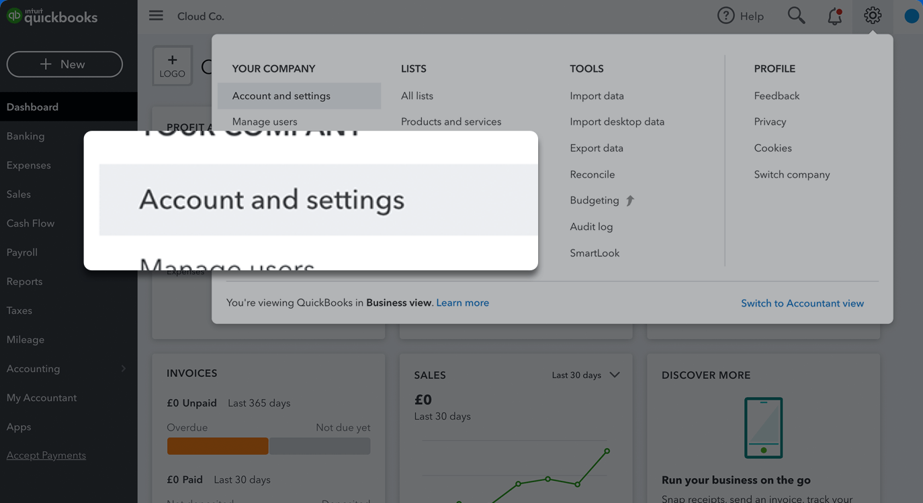
Task: Open the notifications bell icon
Action: [x=834, y=16]
